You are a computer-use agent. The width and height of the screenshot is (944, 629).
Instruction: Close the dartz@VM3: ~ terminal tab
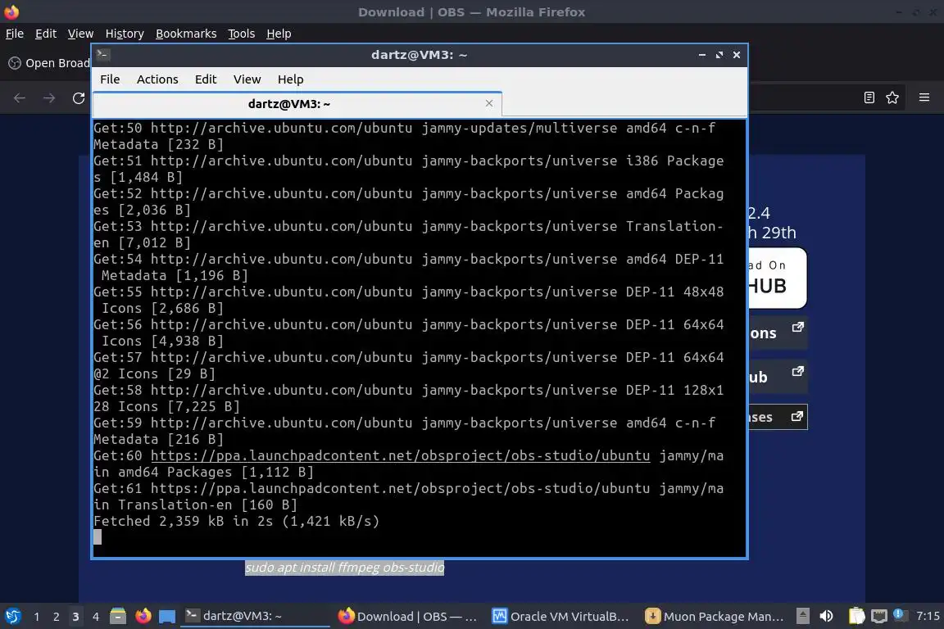click(x=489, y=103)
